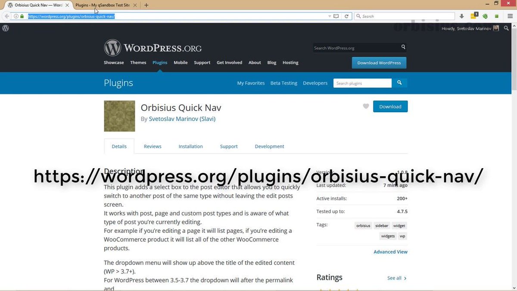This screenshot has height=291, width=517.
Task: Click the Active installs 200+ value
Action: coord(402,199)
